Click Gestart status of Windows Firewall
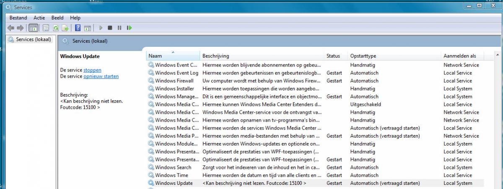Image resolution: width=503 pixels, height=189 pixels. (334, 81)
